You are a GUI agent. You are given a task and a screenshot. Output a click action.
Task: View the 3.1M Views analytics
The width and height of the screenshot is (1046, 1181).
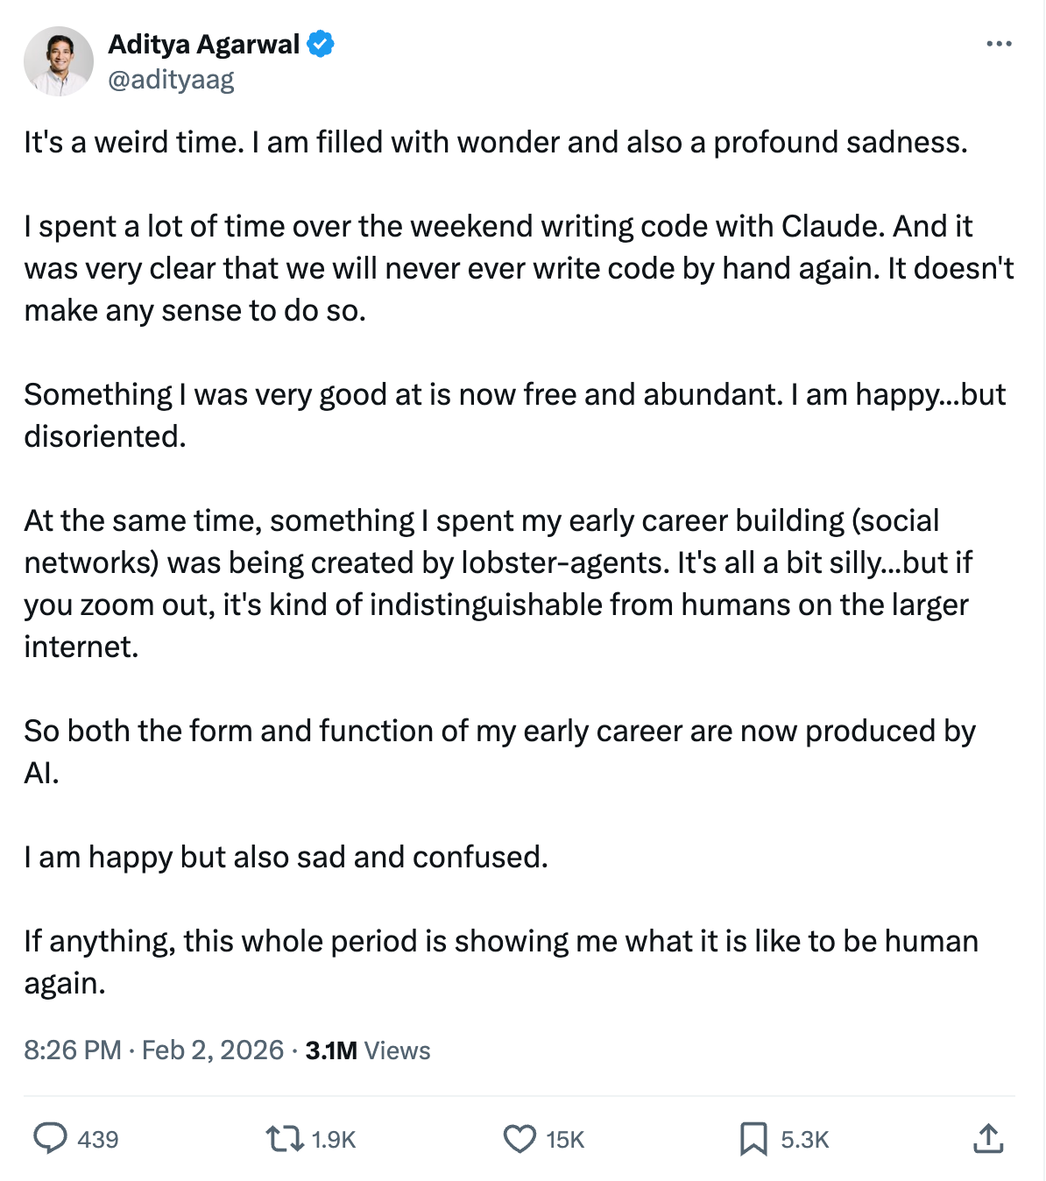click(368, 1050)
